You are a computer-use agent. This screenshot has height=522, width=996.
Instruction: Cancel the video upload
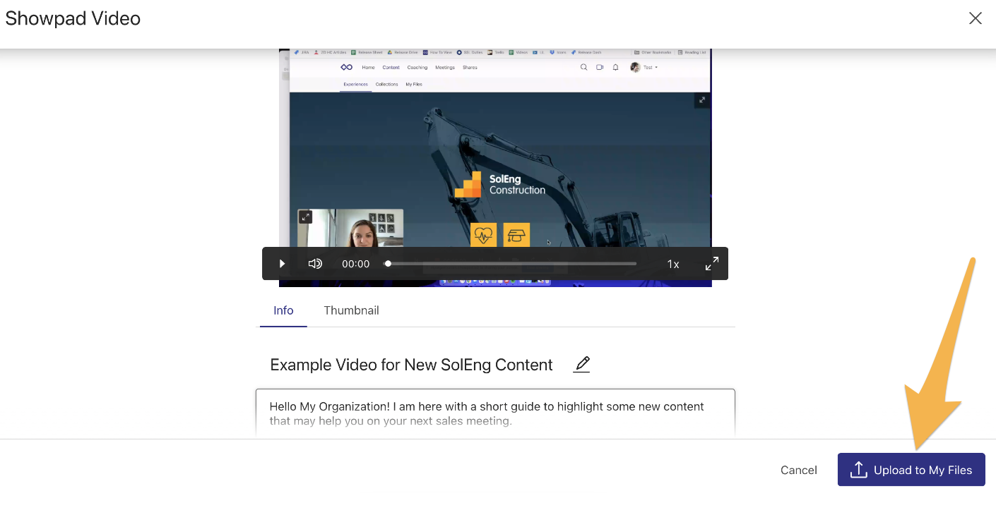click(x=798, y=469)
